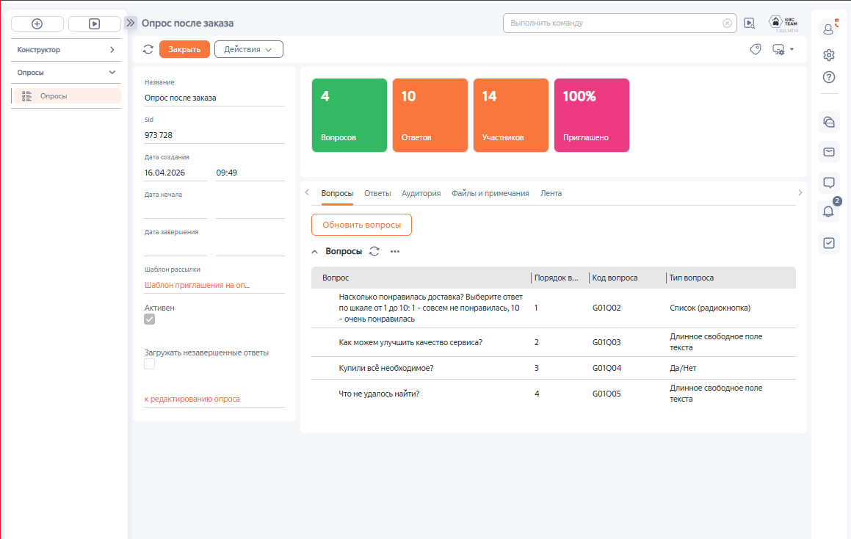
Task: Open the Вопросы three-dots menu
Action: click(x=395, y=251)
